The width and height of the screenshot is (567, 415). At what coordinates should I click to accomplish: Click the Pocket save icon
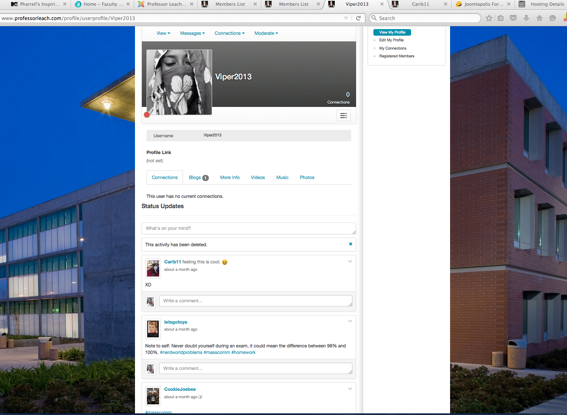click(x=513, y=18)
